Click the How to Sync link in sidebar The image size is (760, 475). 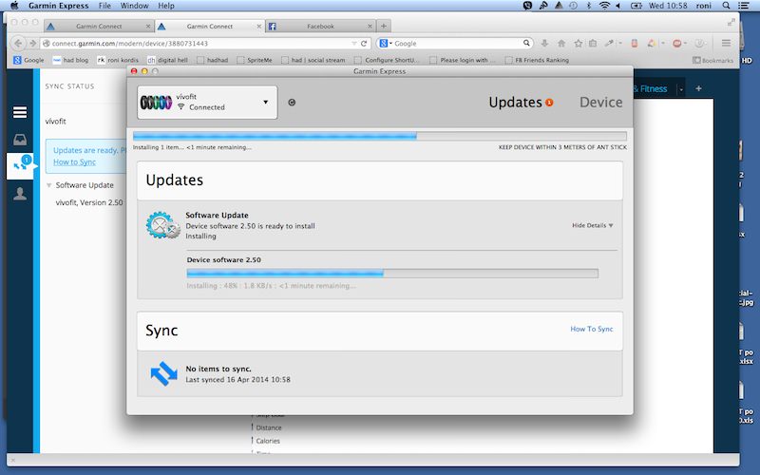point(74,162)
